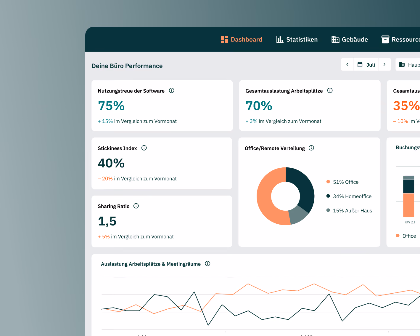Image resolution: width=420 pixels, height=336 pixels.
Task: Switch to the Statistiken tab
Action: 297,39
